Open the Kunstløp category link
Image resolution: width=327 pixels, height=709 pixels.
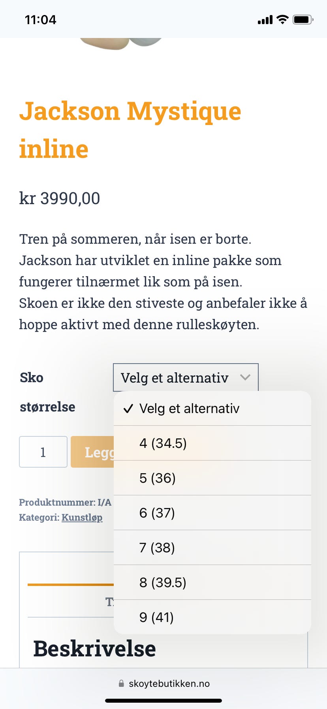82,518
